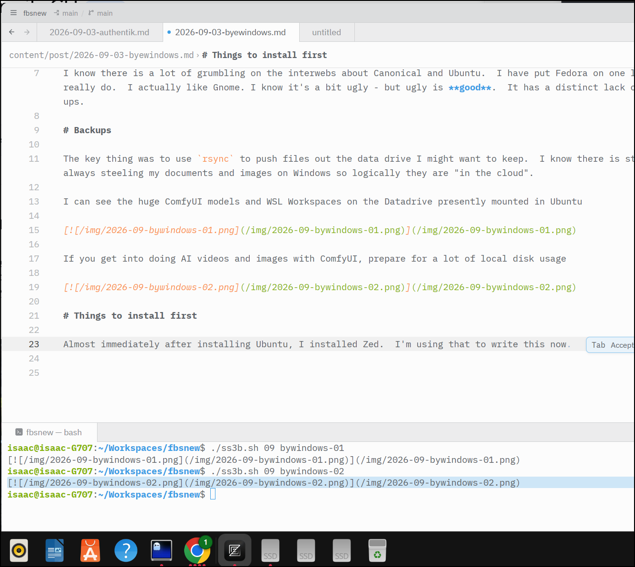Click the breadcrumb heading Things to install first
Screen dimensions: 635x567
(264, 55)
